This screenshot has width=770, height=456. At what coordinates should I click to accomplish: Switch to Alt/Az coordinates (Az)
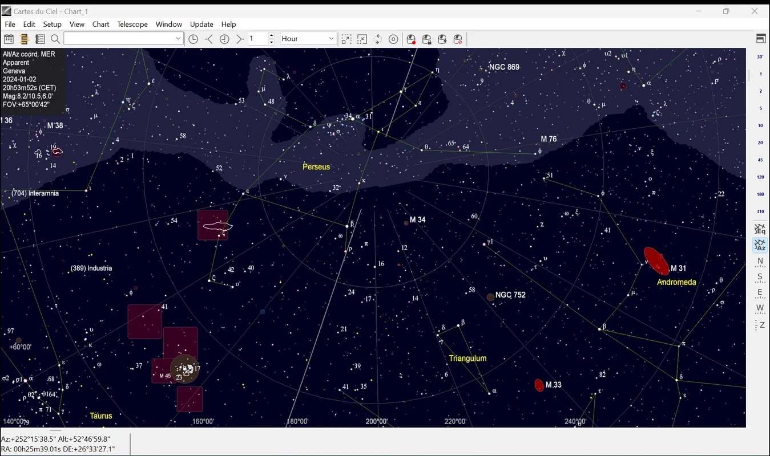pyautogui.click(x=760, y=245)
